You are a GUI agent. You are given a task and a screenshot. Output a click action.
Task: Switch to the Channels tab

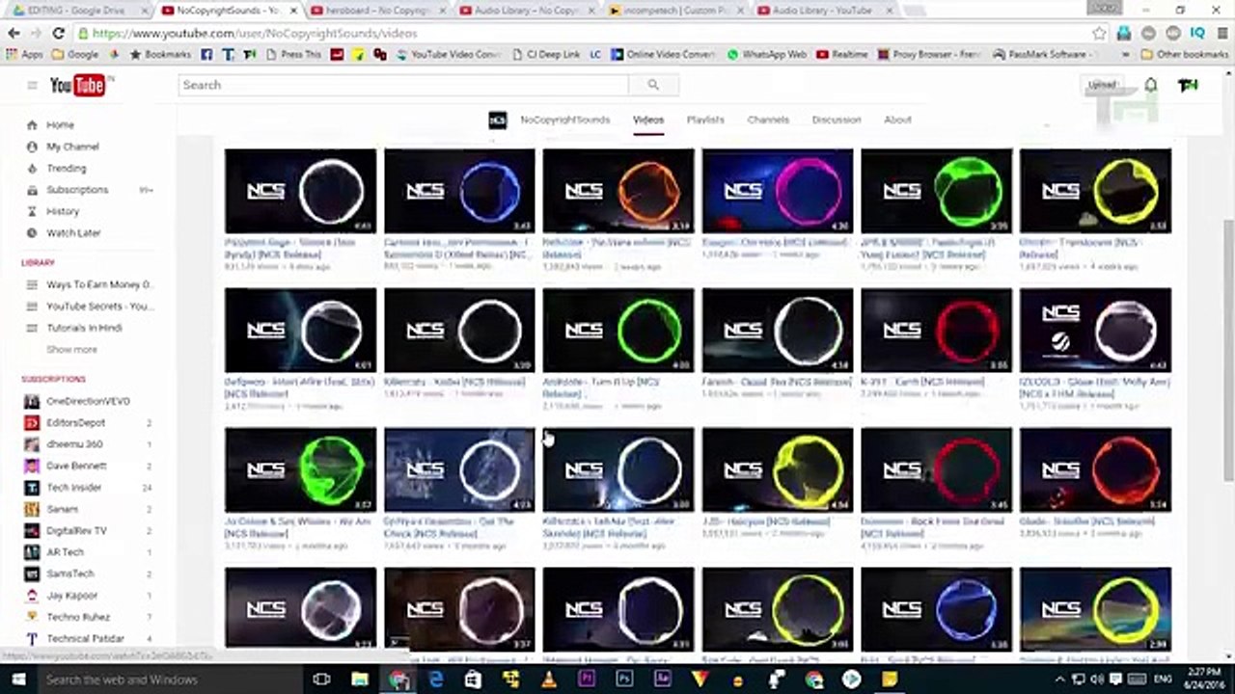(768, 120)
